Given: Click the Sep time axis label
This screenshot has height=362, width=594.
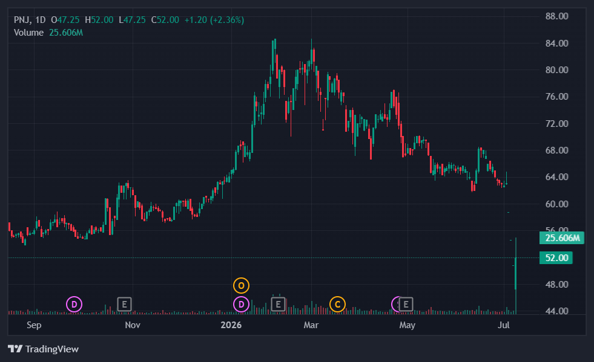Looking at the screenshot, I should click(34, 325).
